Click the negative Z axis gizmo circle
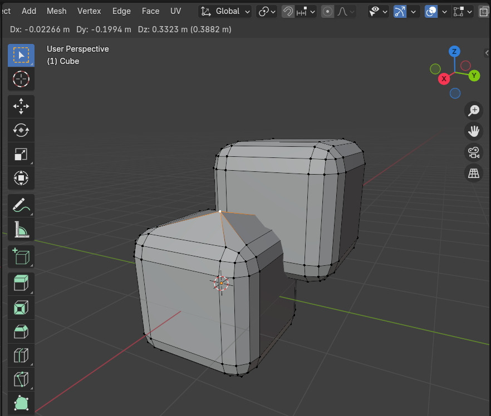Viewport: 491px width, 416px height. coord(455,93)
